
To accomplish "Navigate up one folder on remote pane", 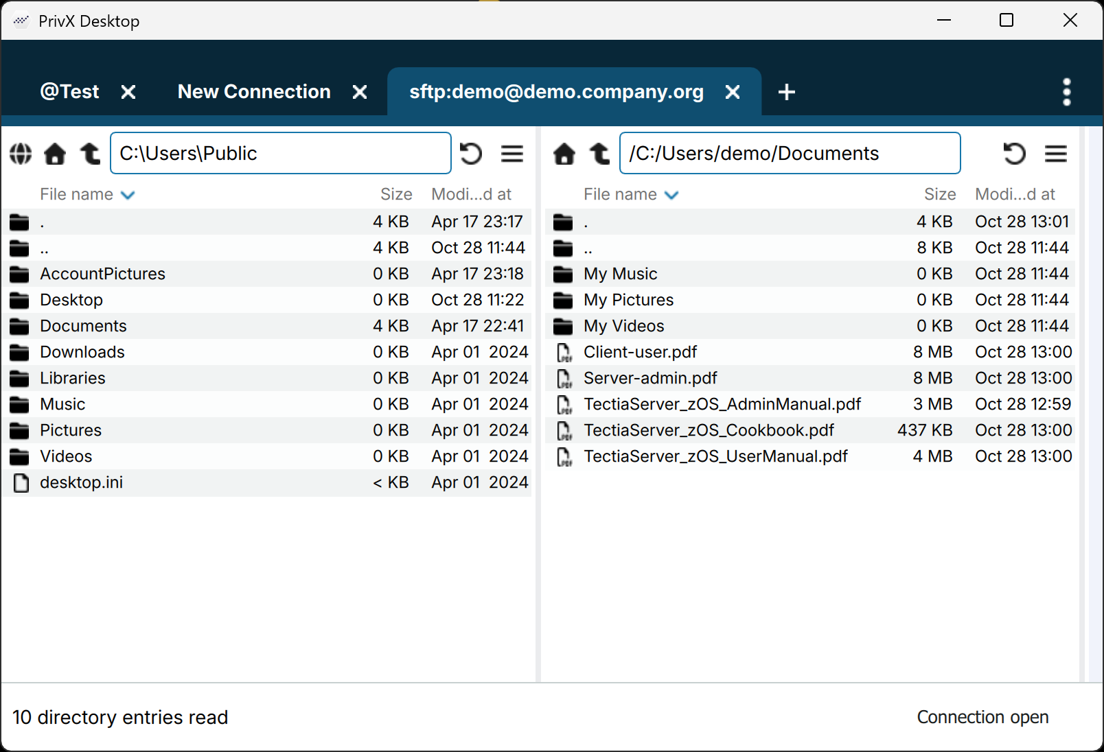I will pyautogui.click(x=599, y=154).
